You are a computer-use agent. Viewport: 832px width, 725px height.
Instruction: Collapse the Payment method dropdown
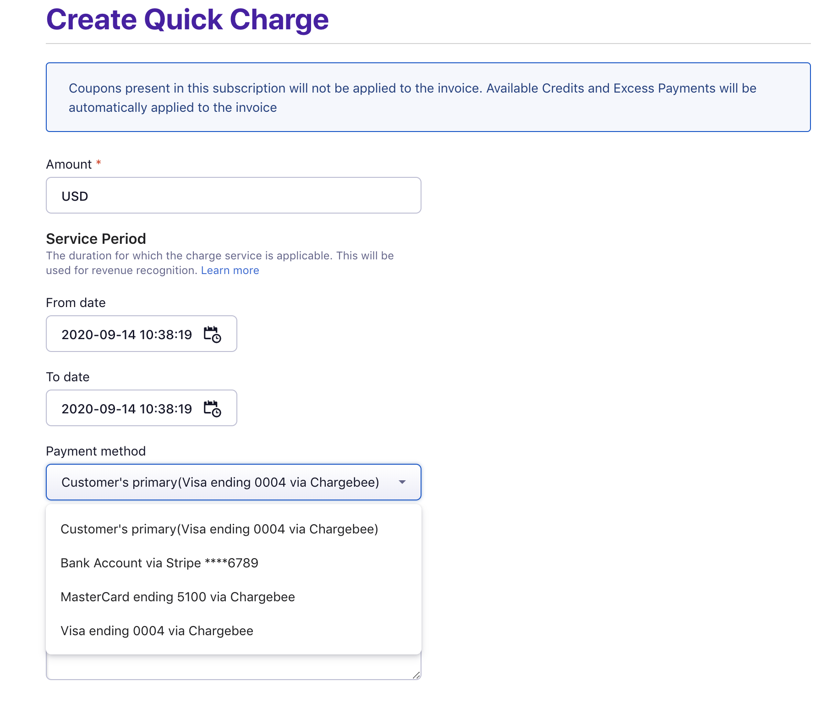point(233,482)
